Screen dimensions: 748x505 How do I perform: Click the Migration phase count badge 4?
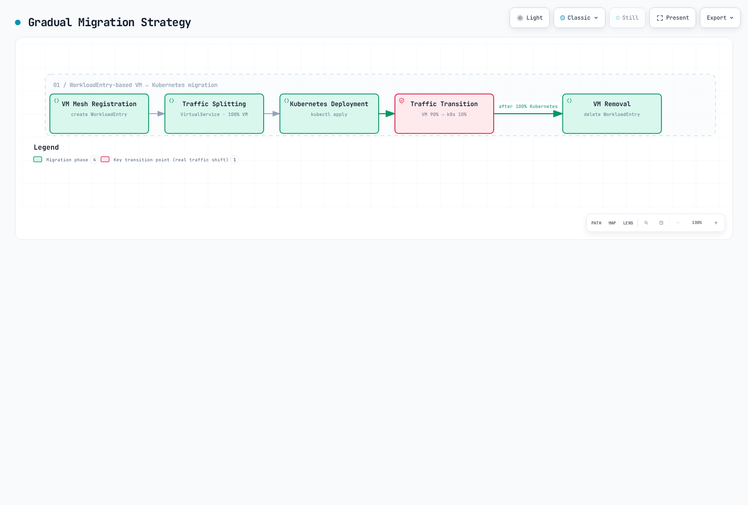click(94, 160)
